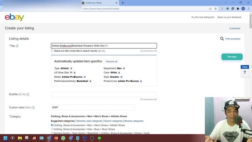Open WhatsApp from taskbar
The image size is (252, 142).
pyautogui.click(x=63, y=138)
